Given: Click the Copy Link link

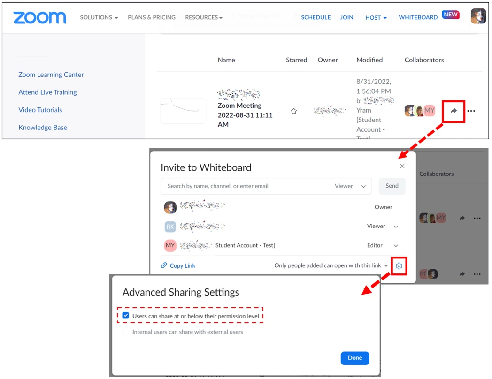Looking at the screenshot, I should pyautogui.click(x=182, y=266).
